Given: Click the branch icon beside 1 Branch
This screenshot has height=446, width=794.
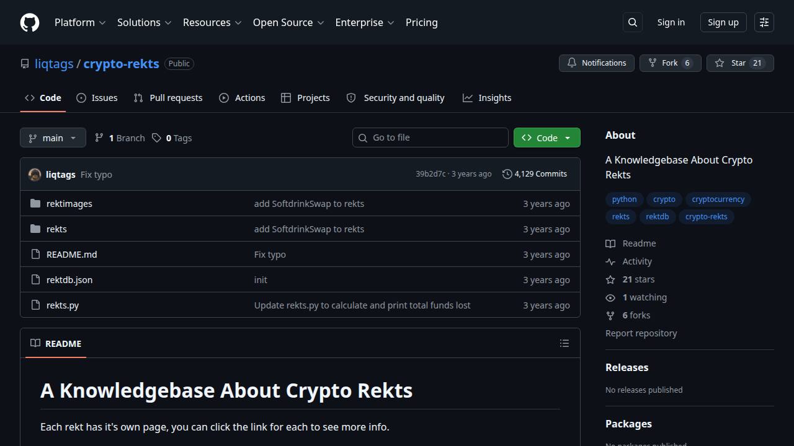Looking at the screenshot, I should click(99, 138).
